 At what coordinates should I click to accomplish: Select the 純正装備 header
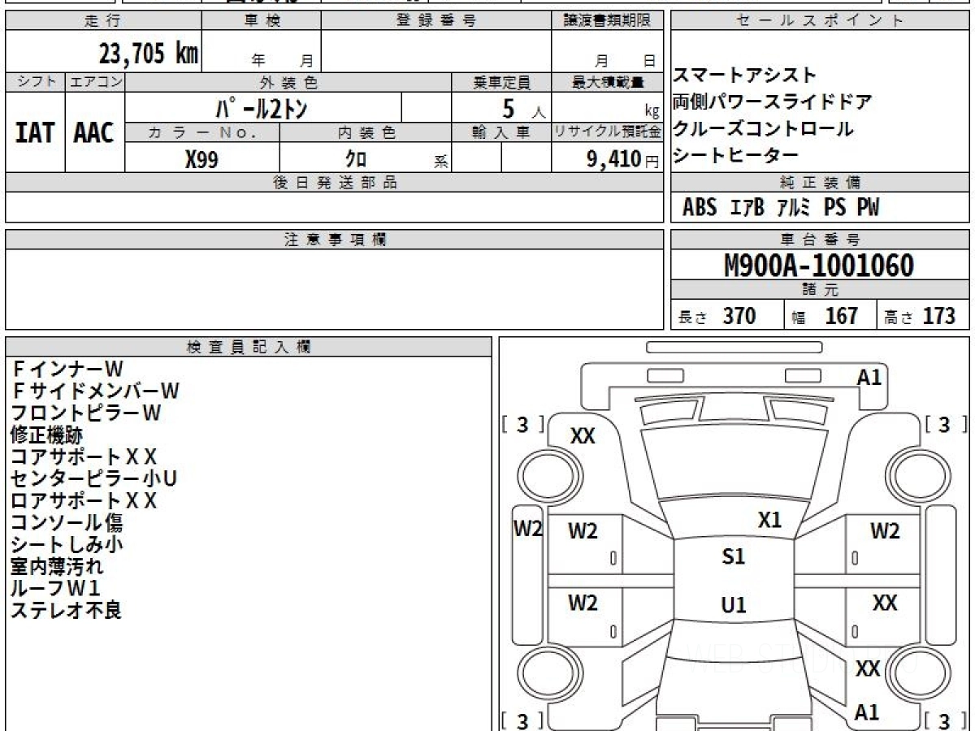tap(821, 183)
